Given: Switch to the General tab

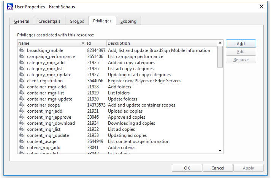Looking at the screenshot, I should tap(22, 21).
